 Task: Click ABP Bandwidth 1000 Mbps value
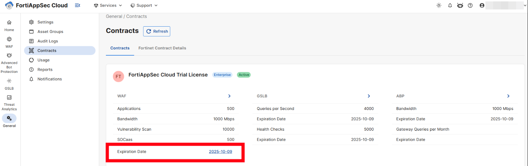503,109
